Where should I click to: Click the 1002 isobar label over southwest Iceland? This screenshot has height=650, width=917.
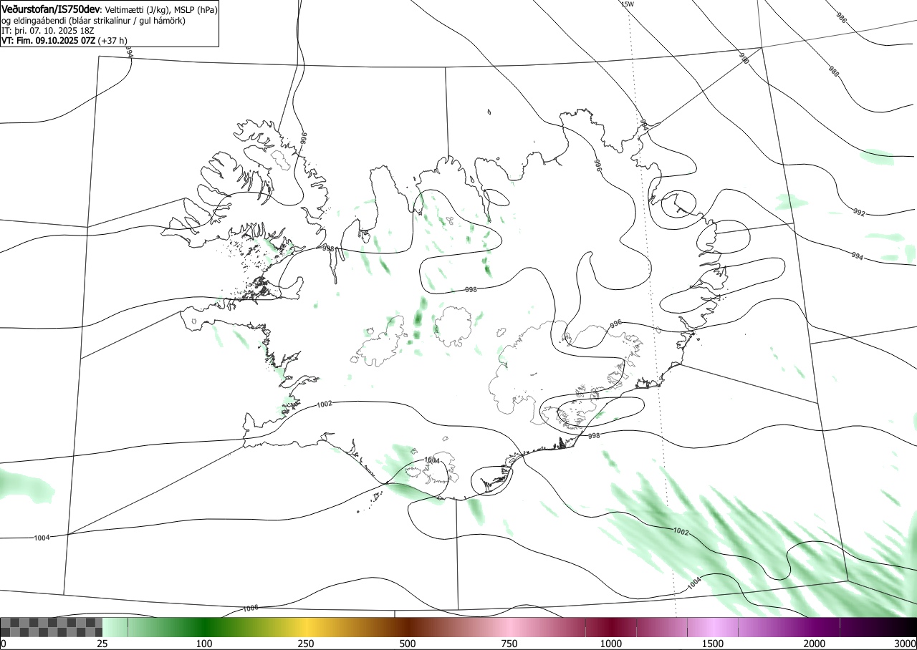click(x=324, y=404)
